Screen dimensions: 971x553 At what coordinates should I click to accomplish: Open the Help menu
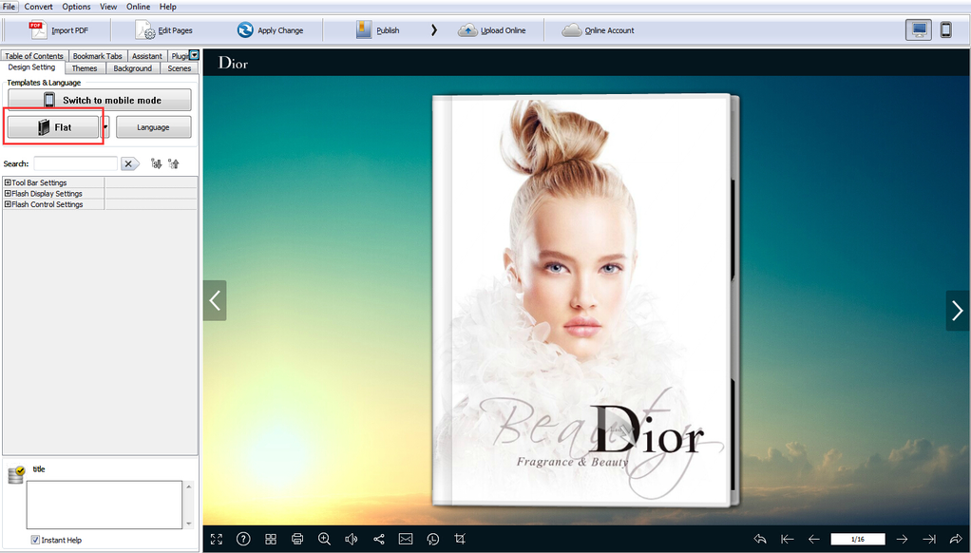(168, 7)
